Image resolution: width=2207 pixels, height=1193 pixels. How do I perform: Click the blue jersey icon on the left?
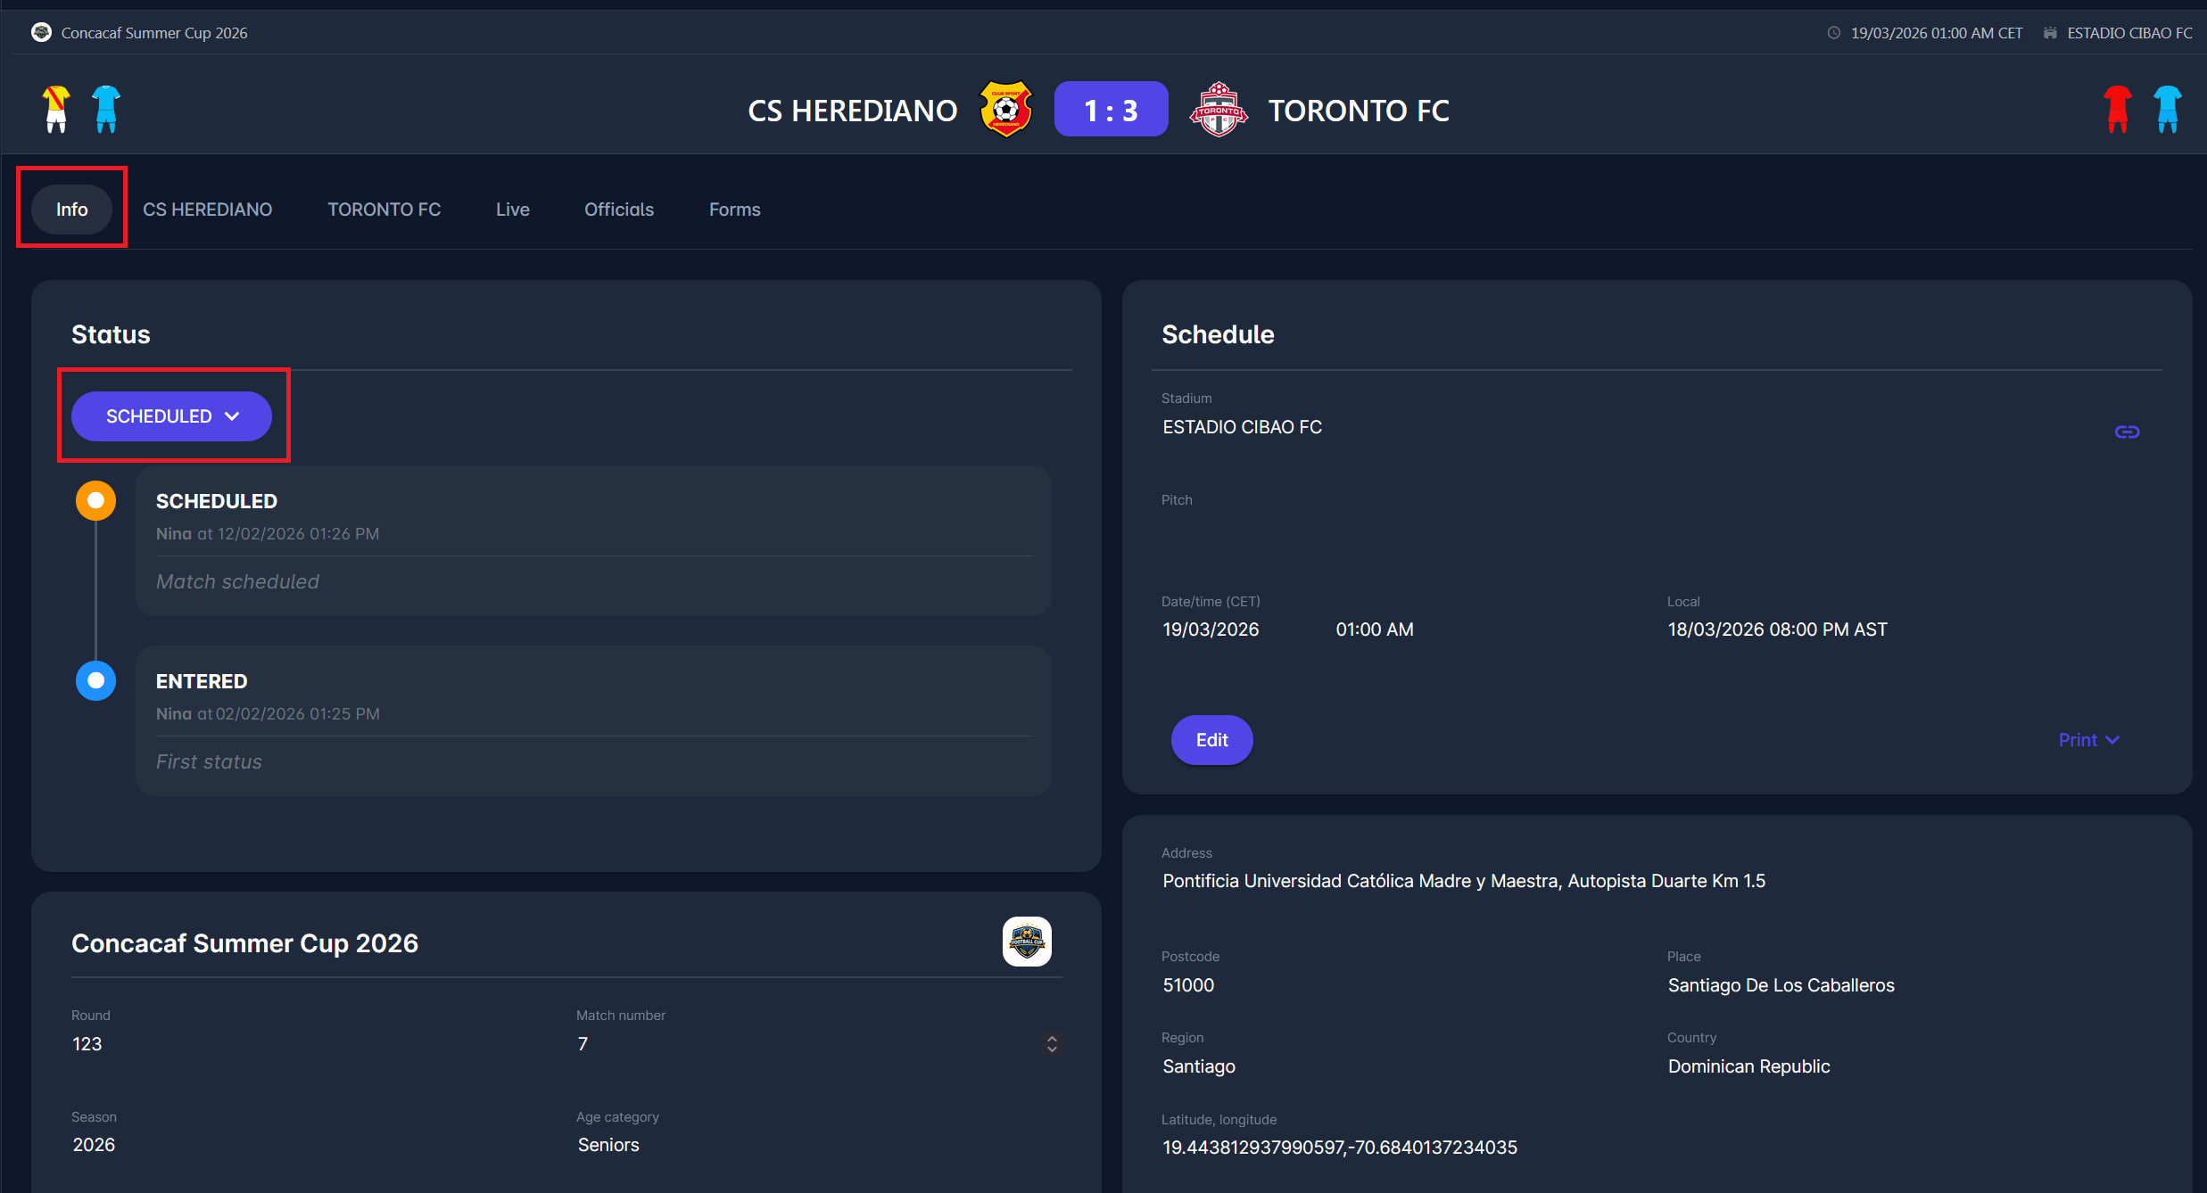(106, 109)
